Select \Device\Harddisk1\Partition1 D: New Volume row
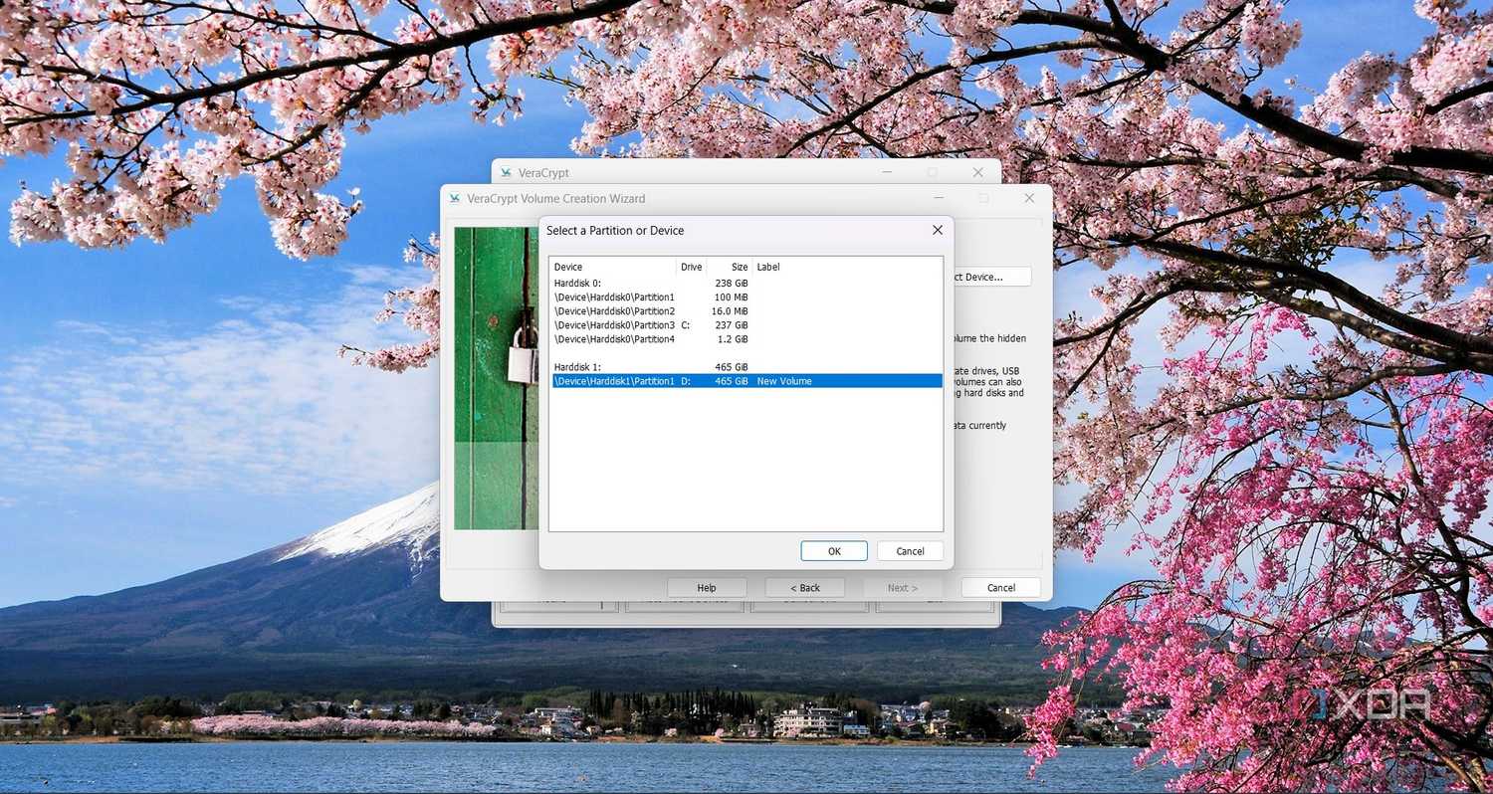 pyautogui.click(x=746, y=381)
